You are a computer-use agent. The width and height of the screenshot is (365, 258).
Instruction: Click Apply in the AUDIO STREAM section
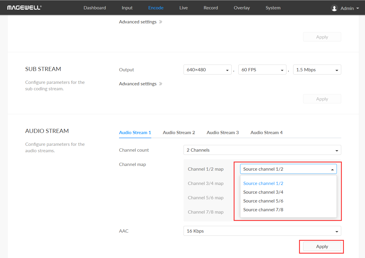[322, 247]
